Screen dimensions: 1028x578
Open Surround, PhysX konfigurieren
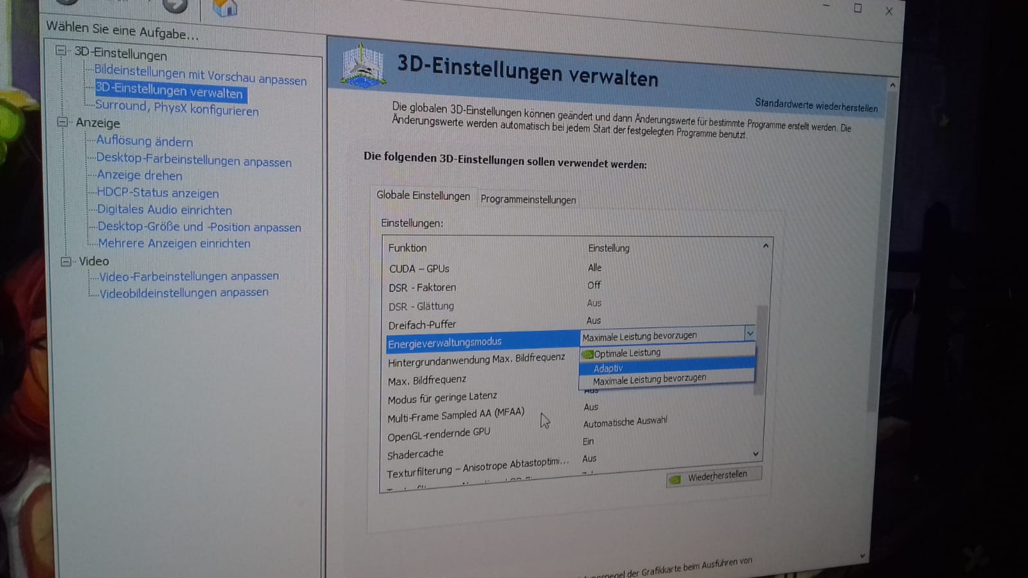[177, 108]
